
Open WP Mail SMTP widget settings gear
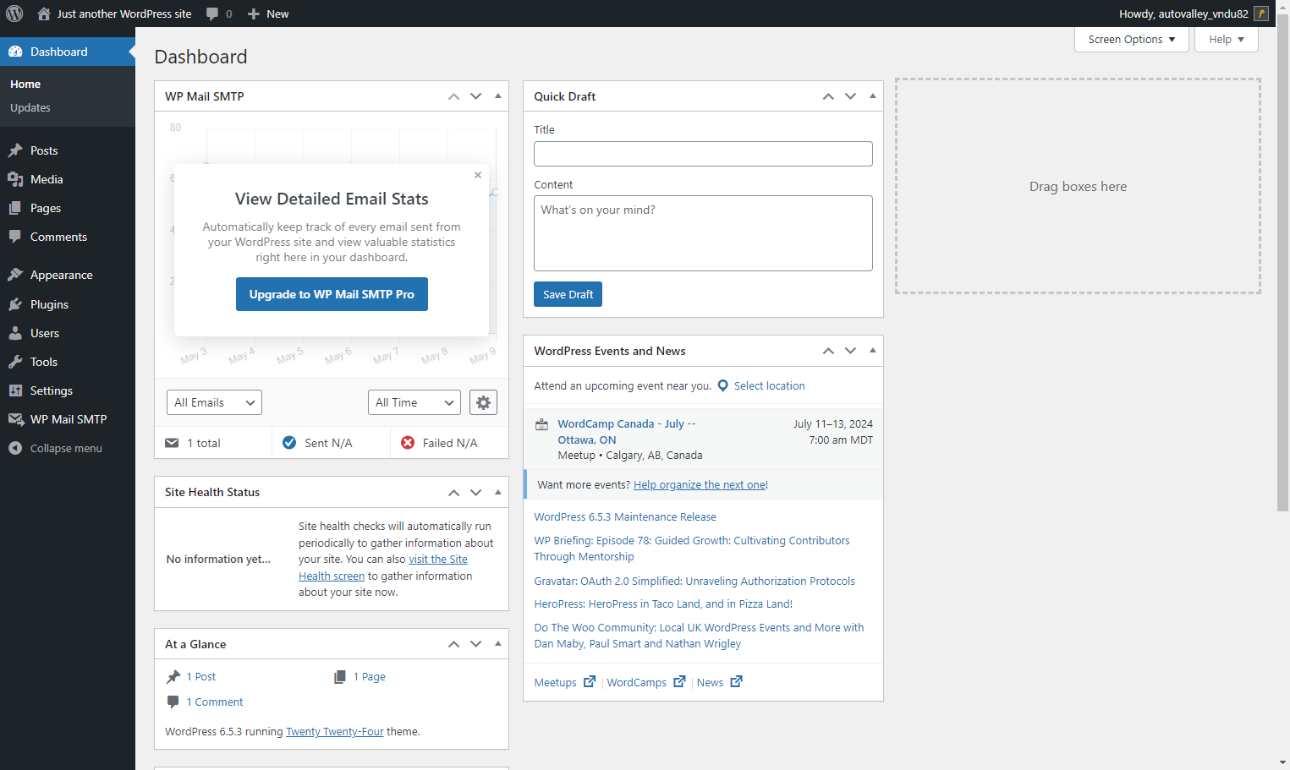coord(483,402)
